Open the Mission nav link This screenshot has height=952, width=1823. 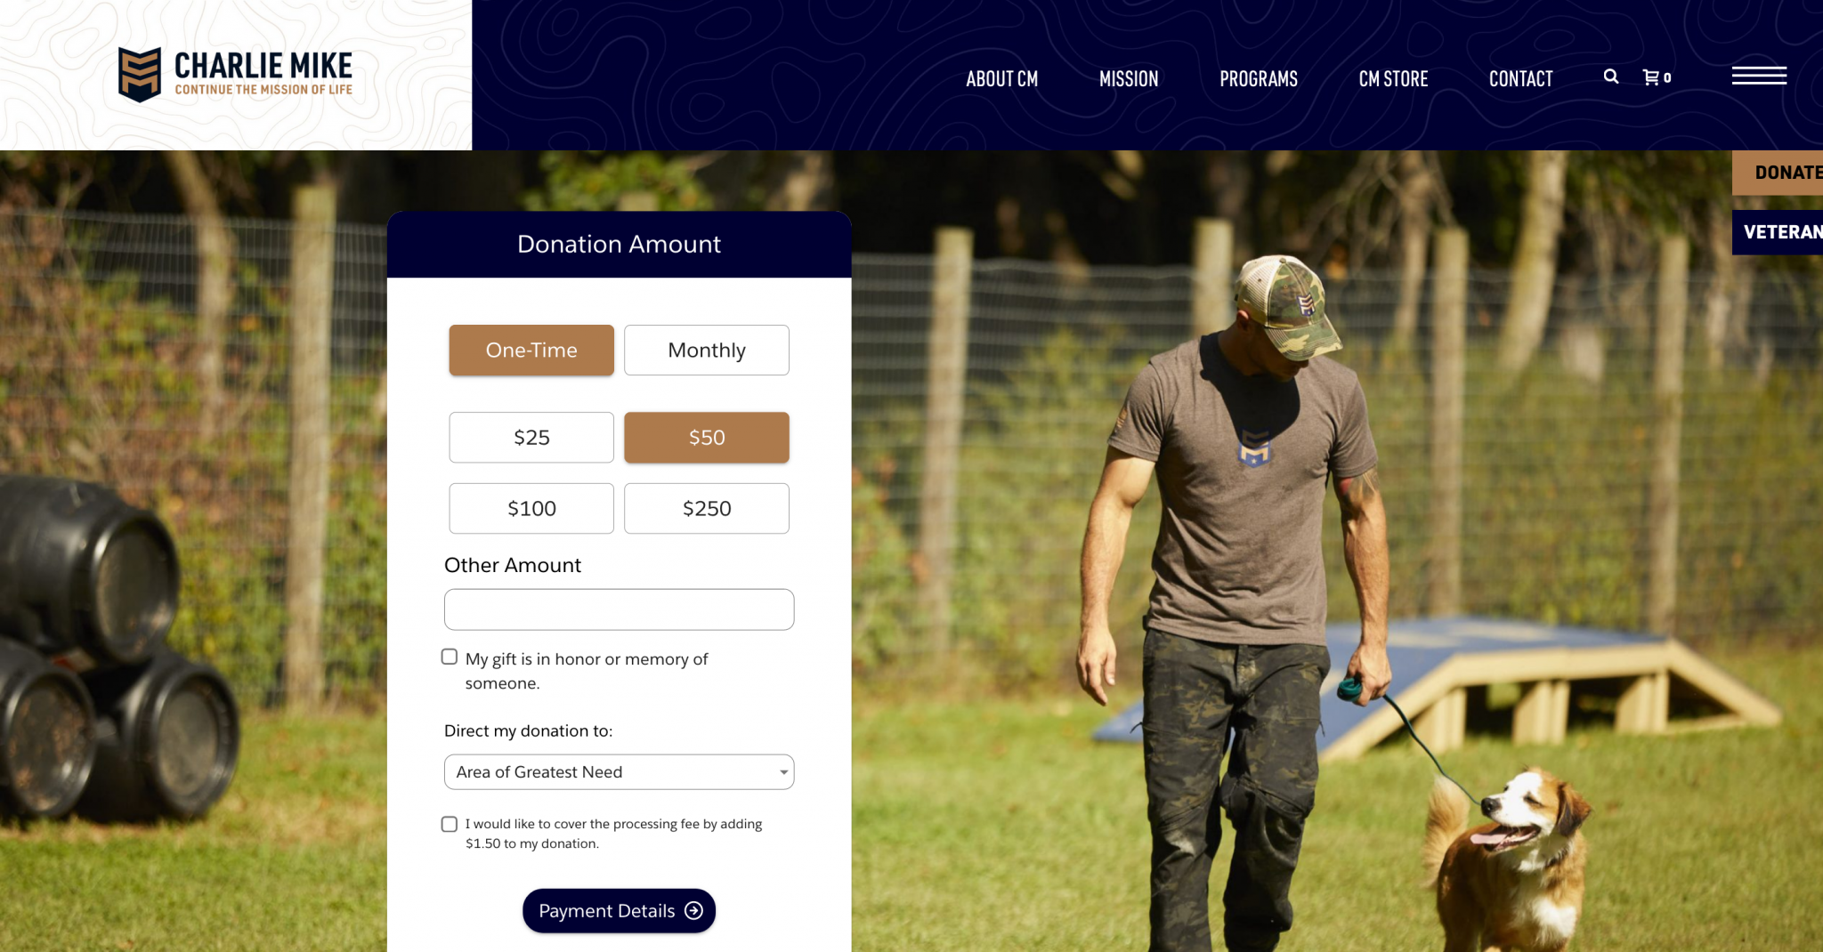pos(1129,79)
